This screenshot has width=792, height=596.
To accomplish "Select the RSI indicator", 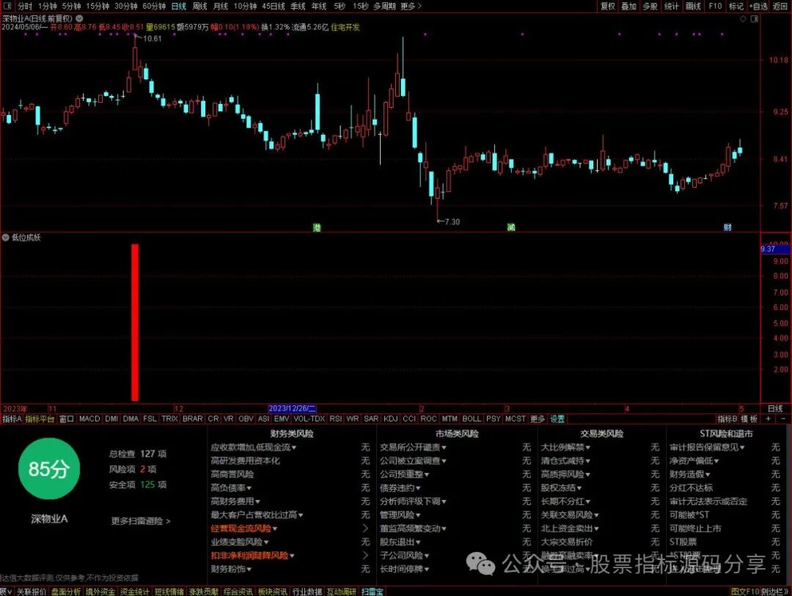I will pyautogui.click(x=335, y=419).
